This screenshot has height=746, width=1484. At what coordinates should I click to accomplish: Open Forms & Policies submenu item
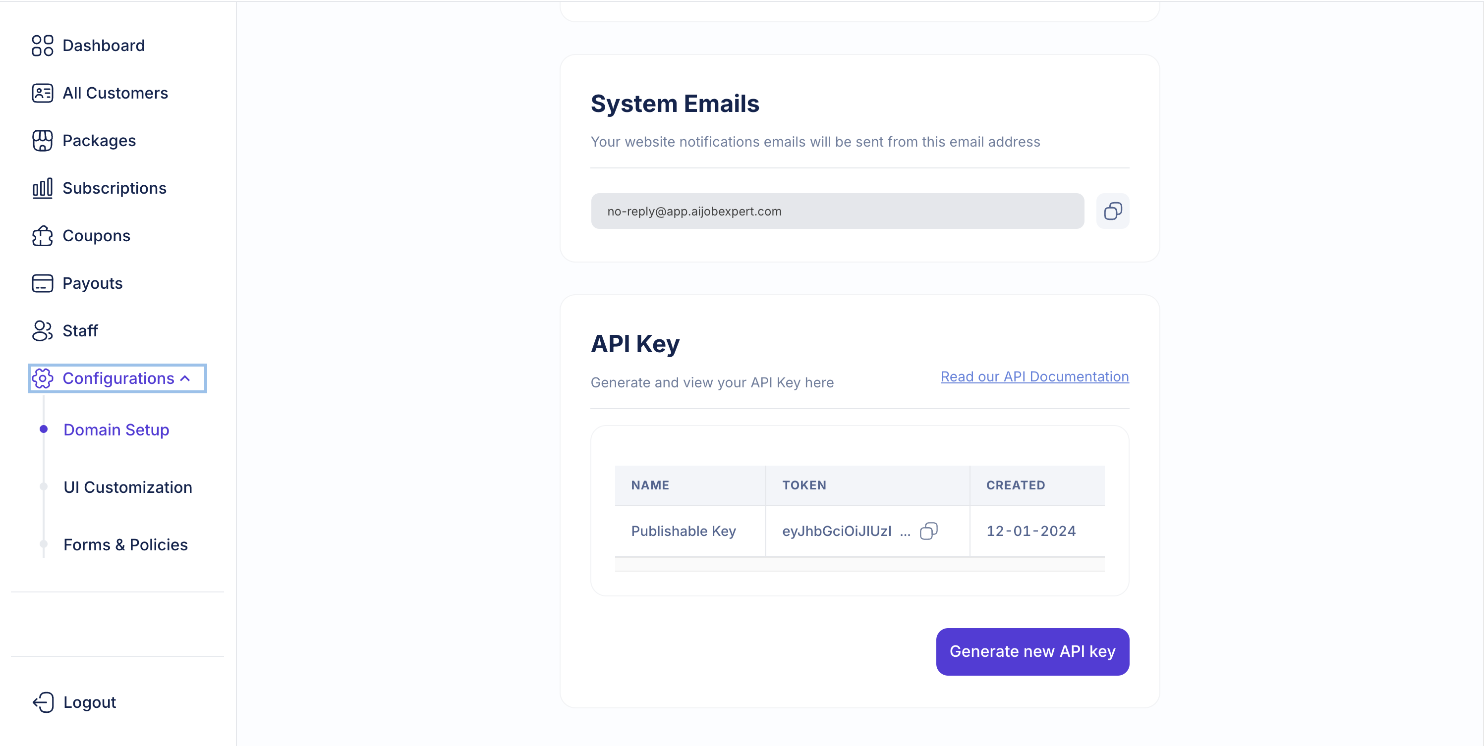coord(125,545)
